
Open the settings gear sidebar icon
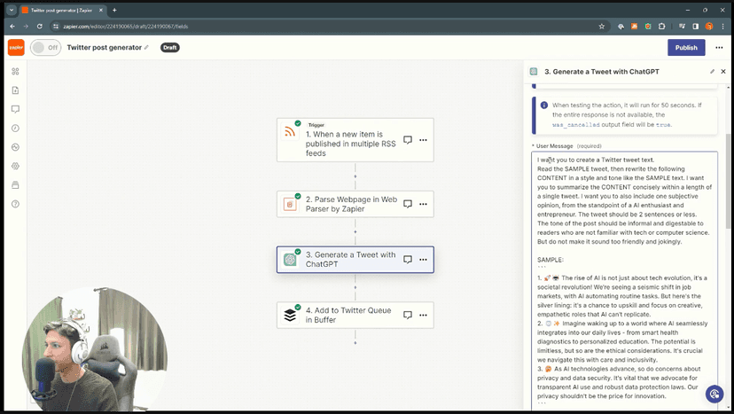coord(15,166)
